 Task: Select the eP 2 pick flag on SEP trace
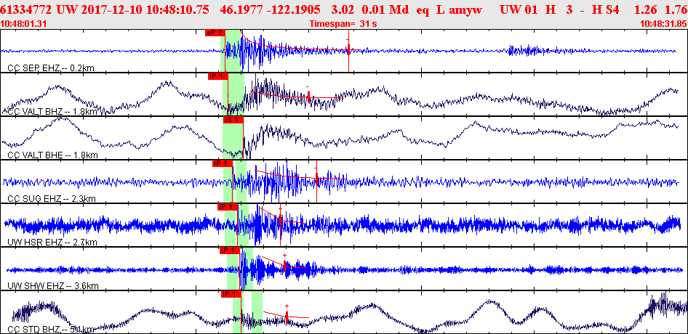215,33
